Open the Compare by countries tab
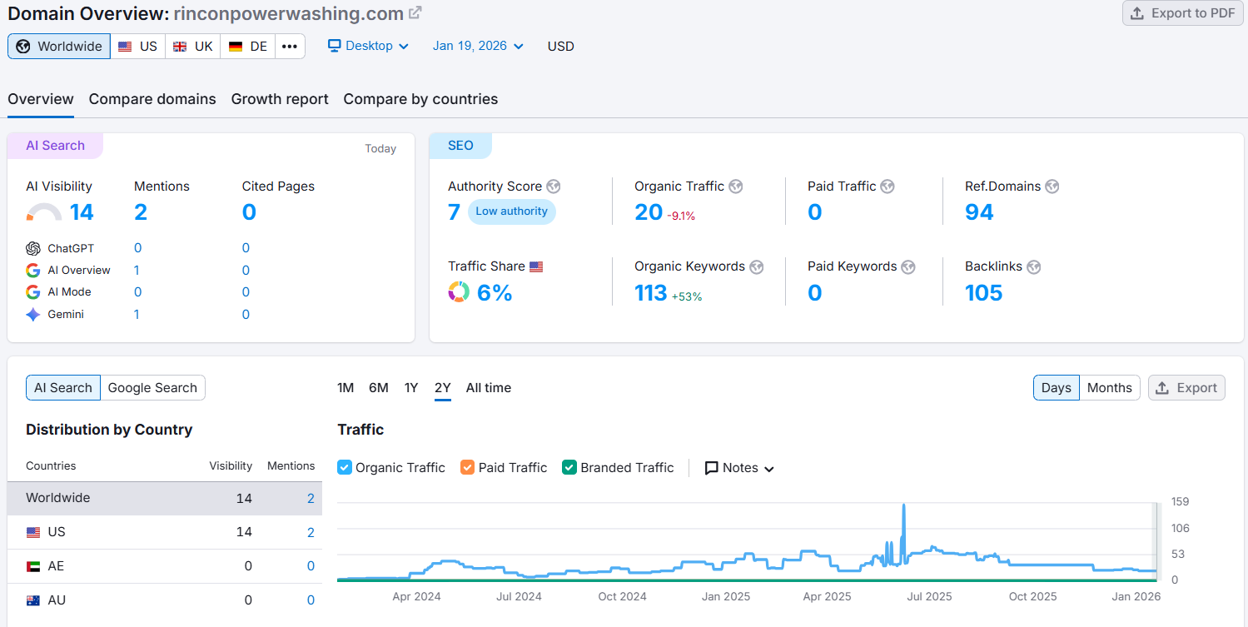The height and width of the screenshot is (627, 1248). tap(420, 98)
